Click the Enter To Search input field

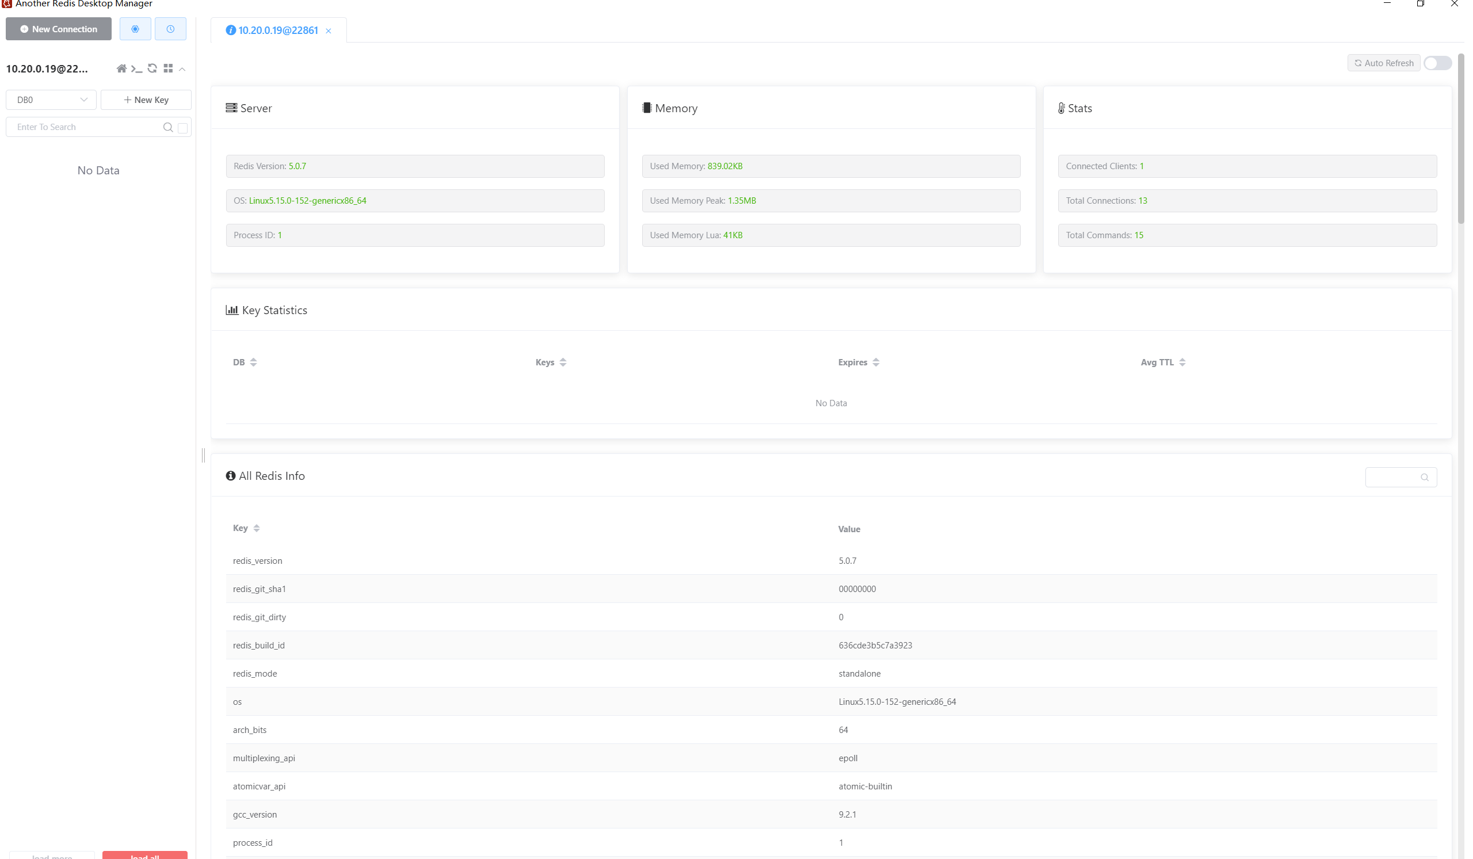[x=85, y=127]
